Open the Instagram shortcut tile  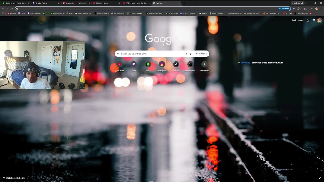click(162, 66)
